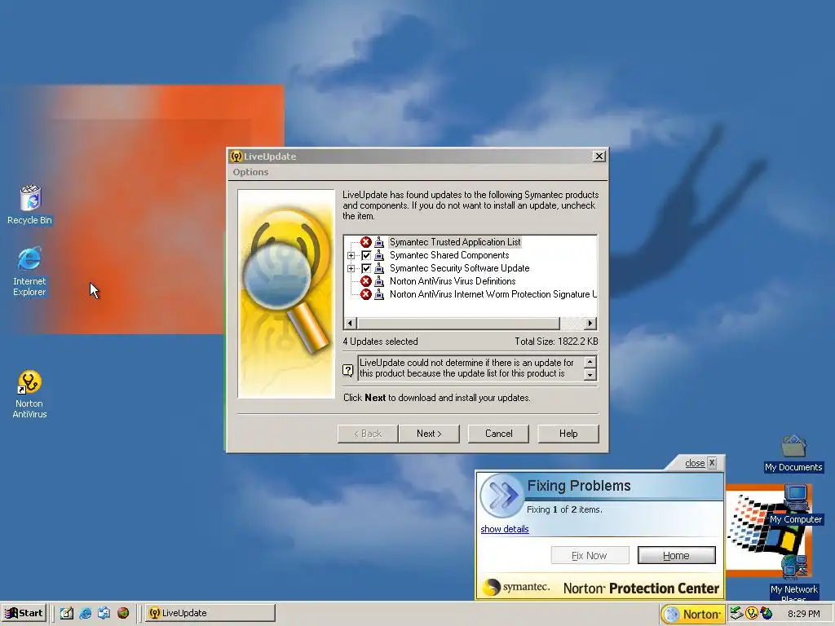This screenshot has width=835, height=626.
Task: Click the '4 Updates selected' text
Action: click(x=380, y=342)
